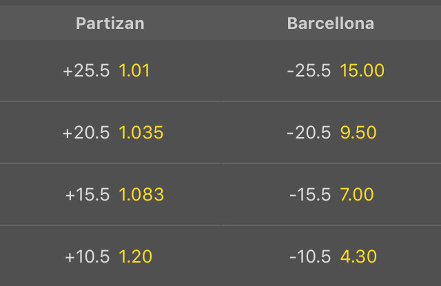The image size is (441, 286).
Task: Tap the 4.30 odds value
Action: [x=358, y=256]
